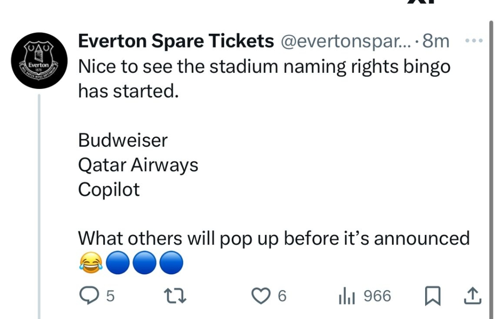
Task: Open the Everton crest profile avatar
Action: tap(39, 61)
